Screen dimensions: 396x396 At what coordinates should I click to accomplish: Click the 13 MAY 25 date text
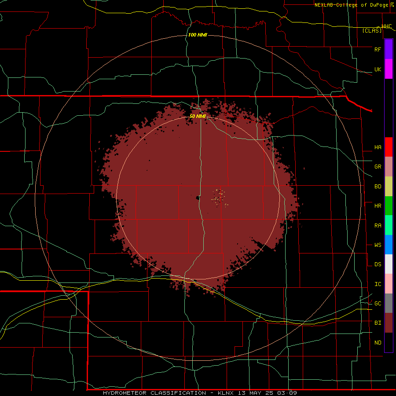point(256,393)
